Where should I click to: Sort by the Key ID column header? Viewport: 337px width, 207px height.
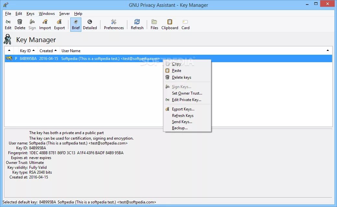click(x=27, y=51)
